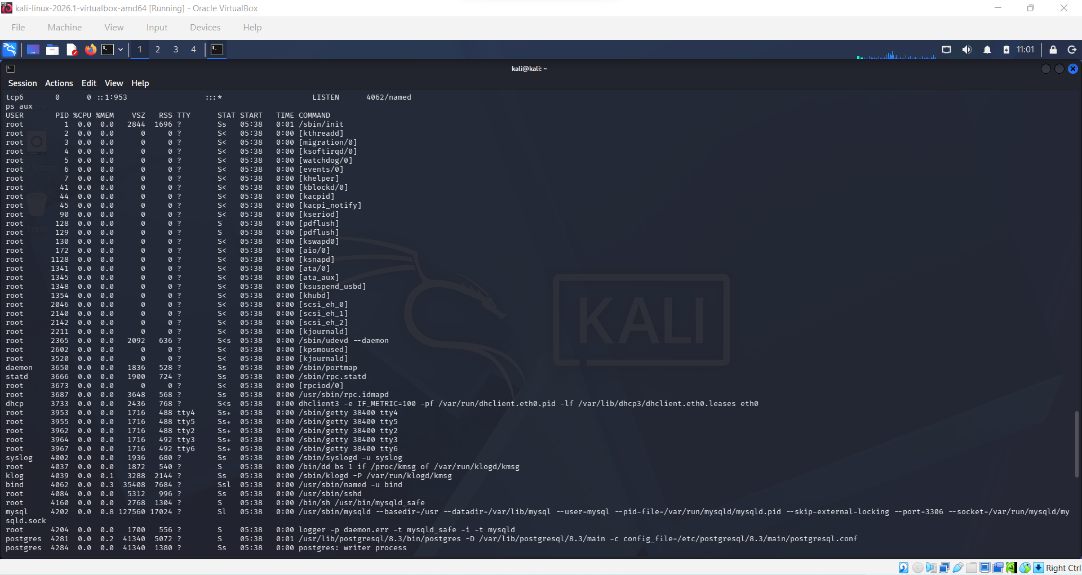This screenshot has height=575, width=1082.
Task: Open the file manager from the panel
Action: pos(52,50)
